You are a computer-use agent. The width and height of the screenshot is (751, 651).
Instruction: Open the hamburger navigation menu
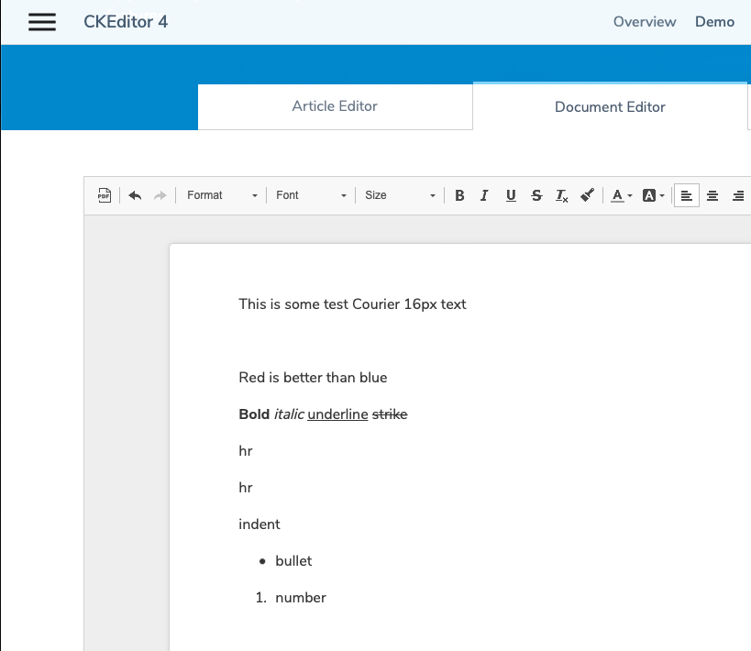(42, 22)
